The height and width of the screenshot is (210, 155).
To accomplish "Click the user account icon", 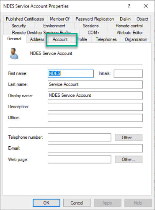I will (14, 54).
